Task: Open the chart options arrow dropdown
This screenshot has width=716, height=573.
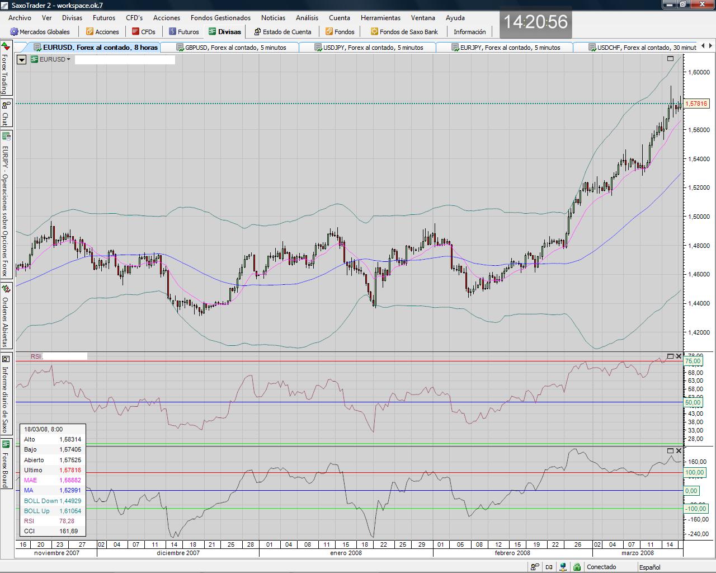Action: [x=22, y=59]
